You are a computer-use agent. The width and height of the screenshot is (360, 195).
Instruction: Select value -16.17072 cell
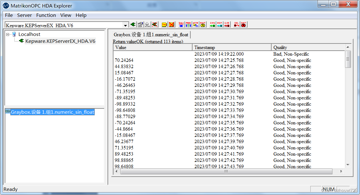tap(125, 79)
